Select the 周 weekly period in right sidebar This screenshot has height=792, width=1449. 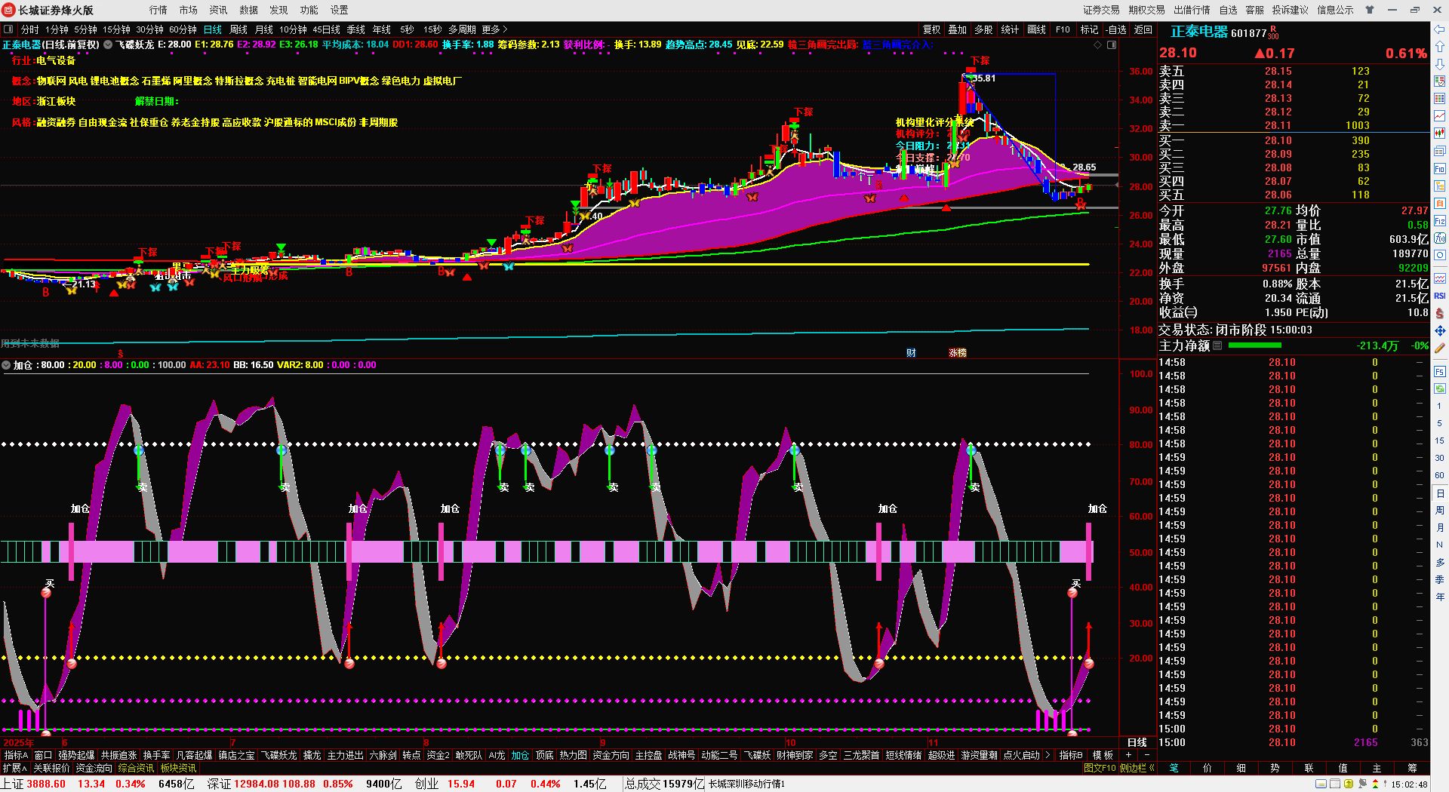point(1439,510)
